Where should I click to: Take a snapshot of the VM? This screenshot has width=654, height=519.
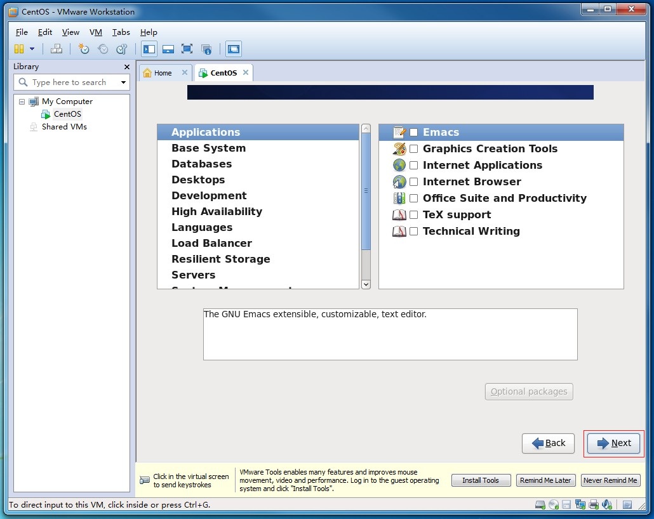(x=84, y=49)
